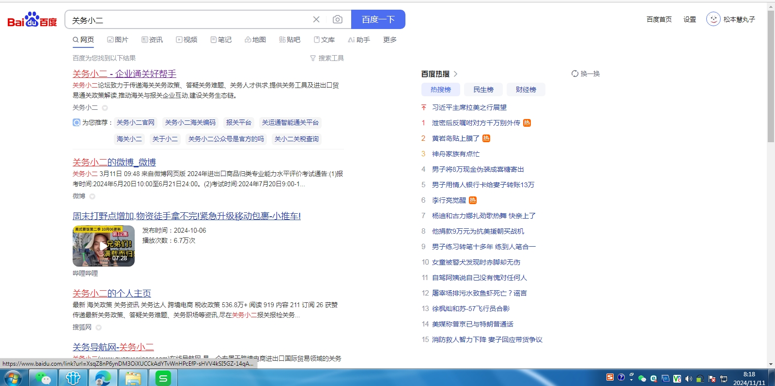Image resolution: width=775 pixels, height=386 pixels.
Task: Select recommended tag 关务小二海关编码
Action: [x=190, y=122]
